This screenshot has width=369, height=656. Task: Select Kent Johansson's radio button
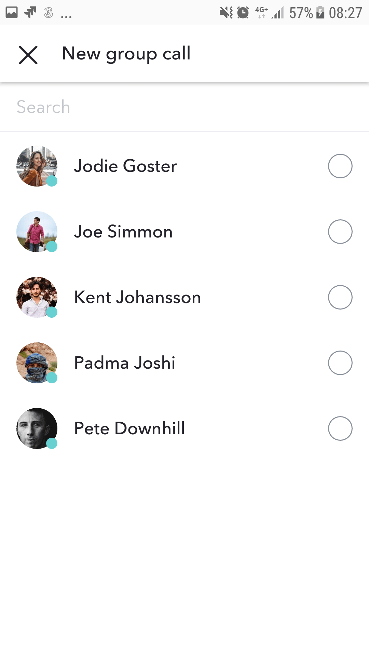(x=340, y=297)
